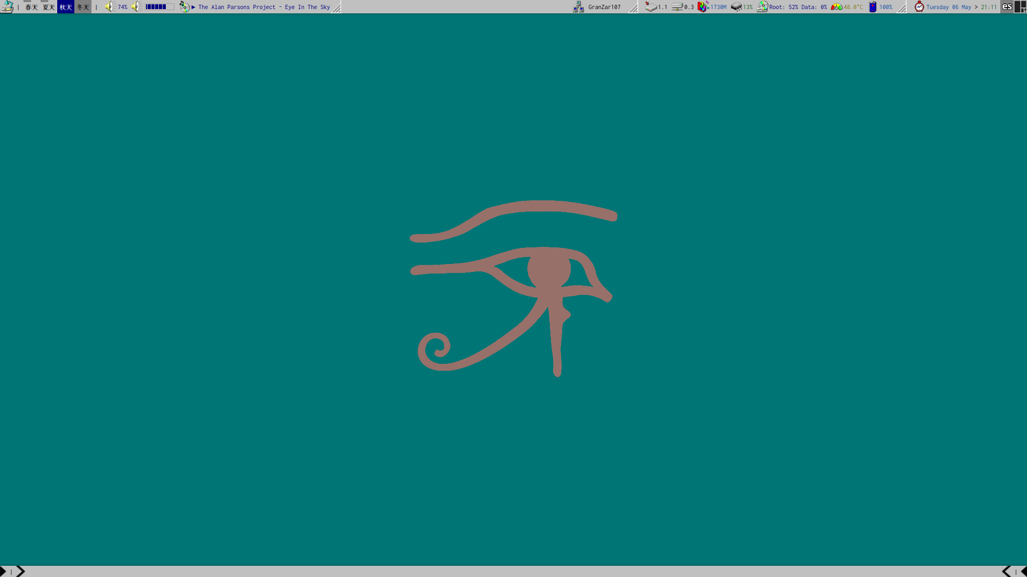
Task: Click the red alarm clock icon
Action: (919, 7)
